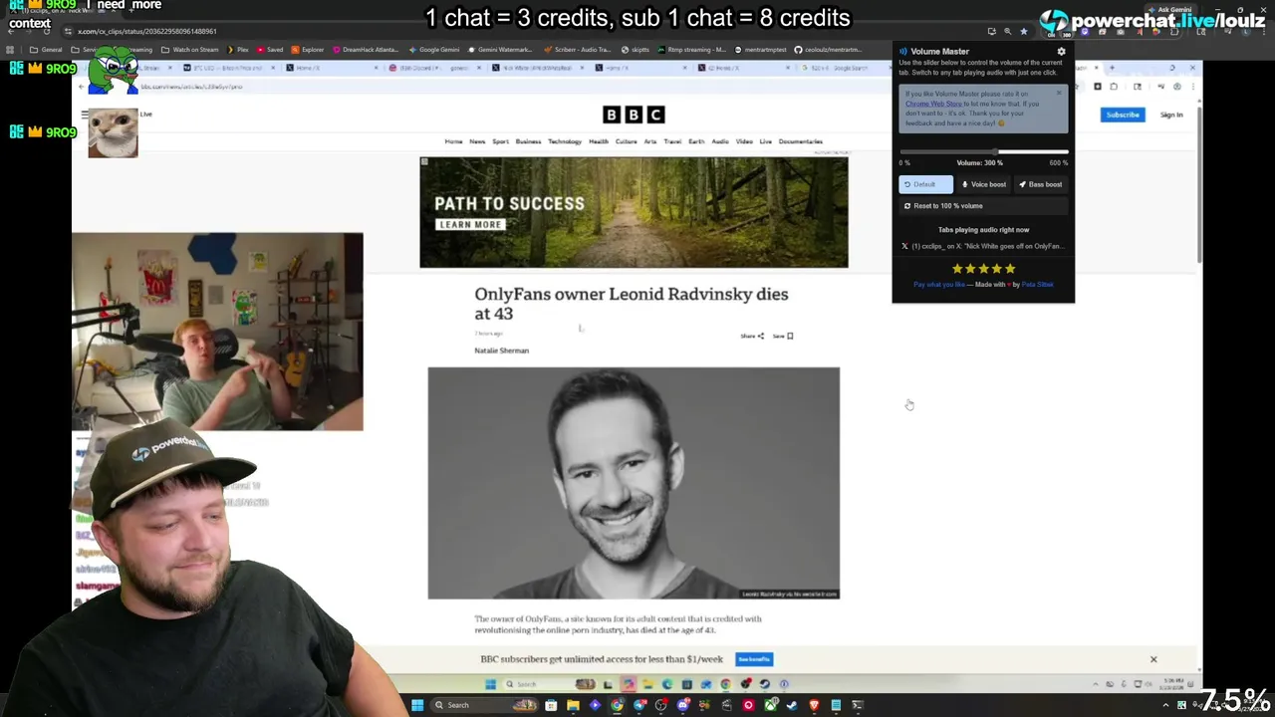Rate Volume Master with the stars
This screenshot has width=1275, height=717.
pos(983,269)
